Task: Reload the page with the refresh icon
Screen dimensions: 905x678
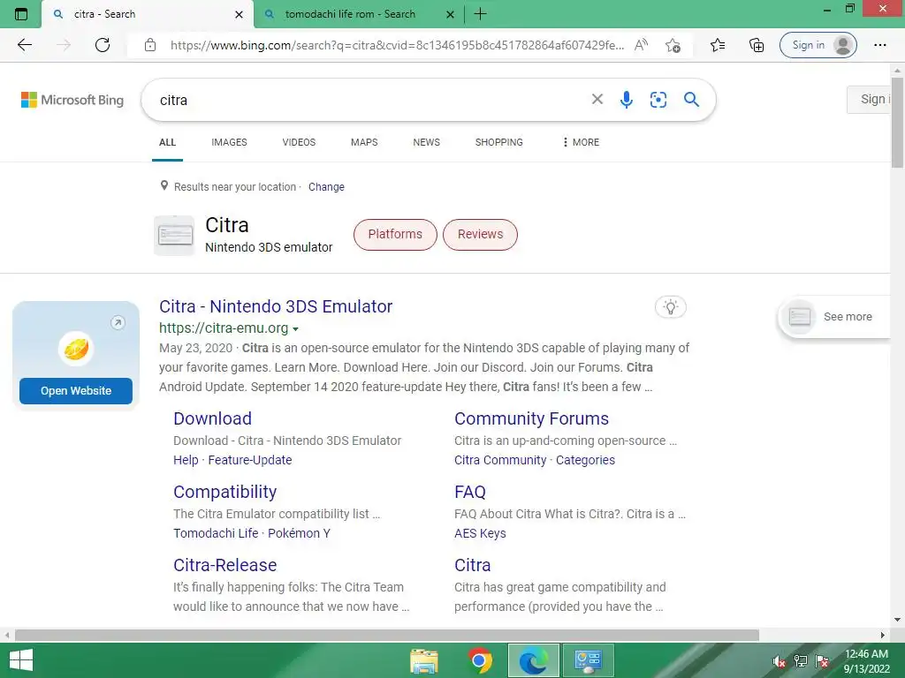Action: [x=103, y=45]
